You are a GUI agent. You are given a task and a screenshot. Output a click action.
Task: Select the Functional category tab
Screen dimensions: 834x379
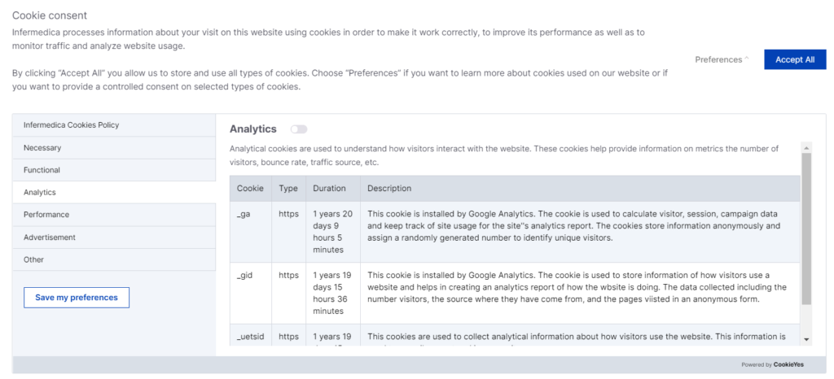tap(114, 171)
